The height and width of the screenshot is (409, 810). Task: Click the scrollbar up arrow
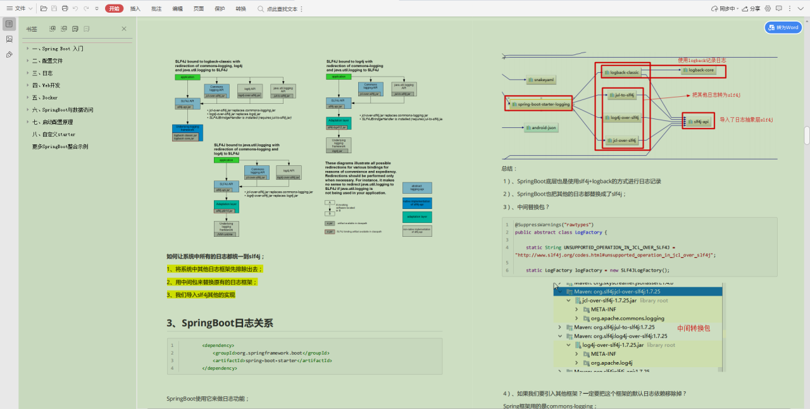point(807,20)
